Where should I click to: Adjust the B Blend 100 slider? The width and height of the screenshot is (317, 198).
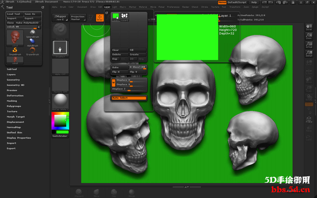point(138,67)
